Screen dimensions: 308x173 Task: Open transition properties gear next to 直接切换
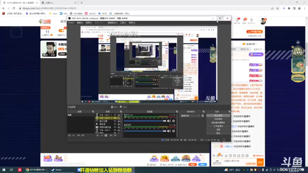point(203,116)
